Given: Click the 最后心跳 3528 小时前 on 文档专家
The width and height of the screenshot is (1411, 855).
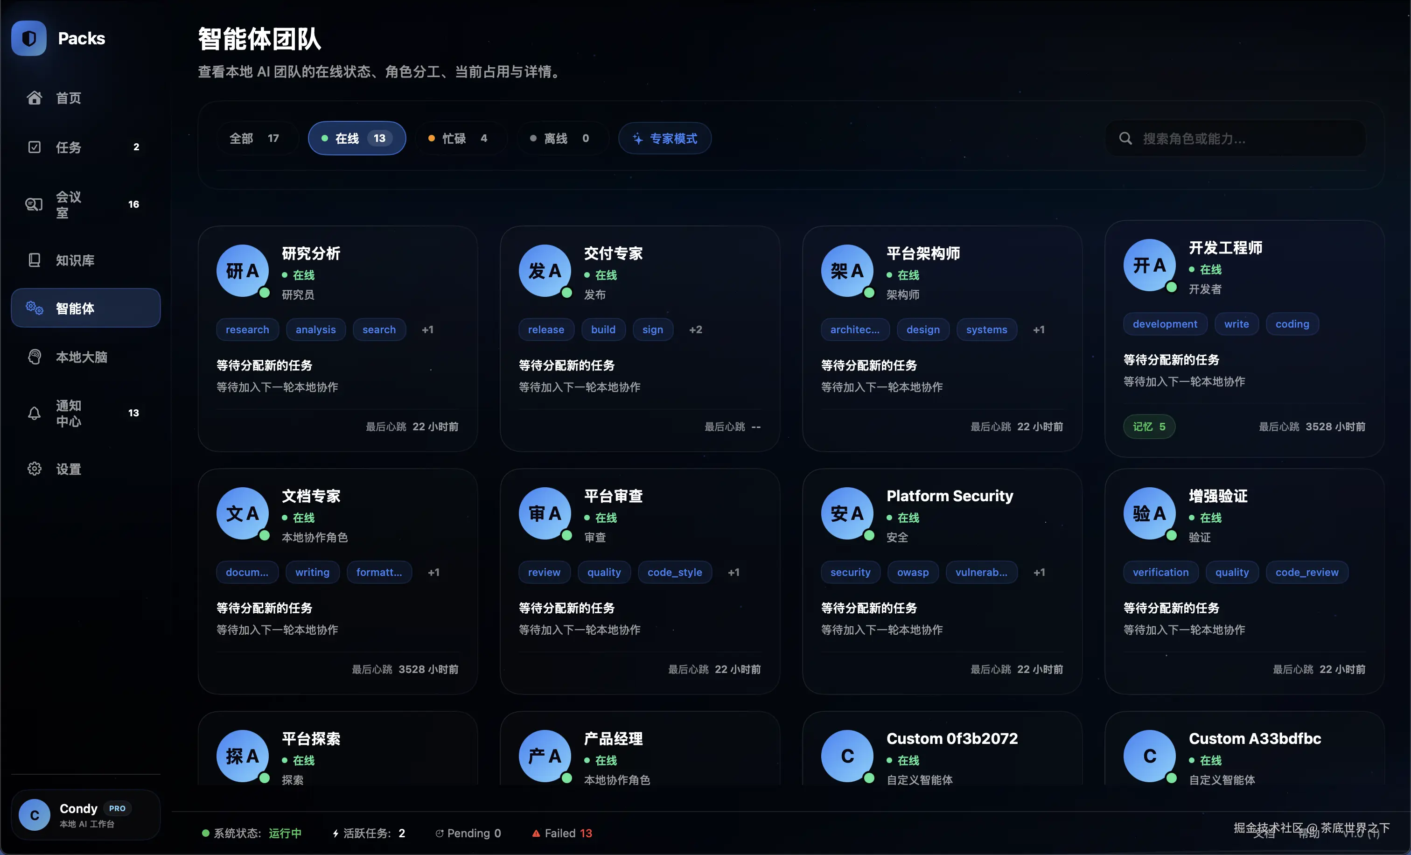Looking at the screenshot, I should coord(405,669).
